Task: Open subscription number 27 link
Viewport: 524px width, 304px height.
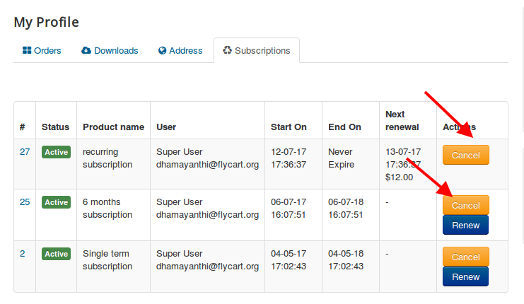Action: [x=25, y=152]
